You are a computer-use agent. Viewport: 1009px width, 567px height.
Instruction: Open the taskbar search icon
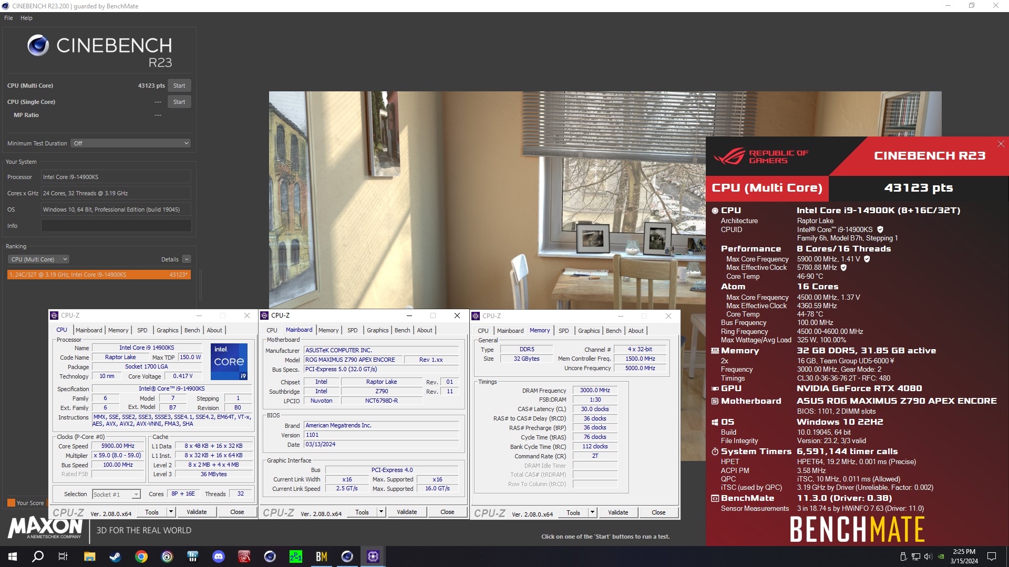click(38, 556)
